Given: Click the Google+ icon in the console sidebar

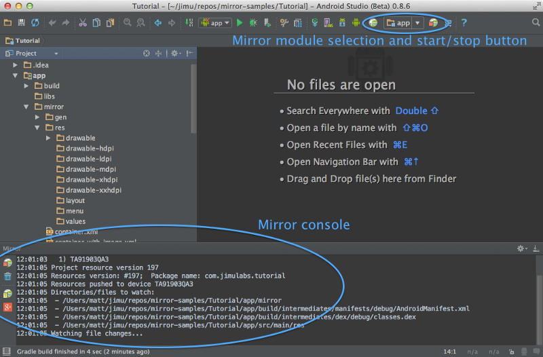Looking at the screenshot, I should point(7,307).
